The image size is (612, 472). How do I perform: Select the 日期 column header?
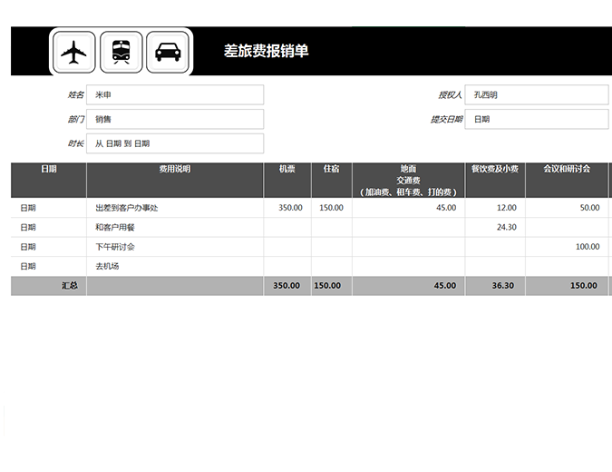[49, 180]
